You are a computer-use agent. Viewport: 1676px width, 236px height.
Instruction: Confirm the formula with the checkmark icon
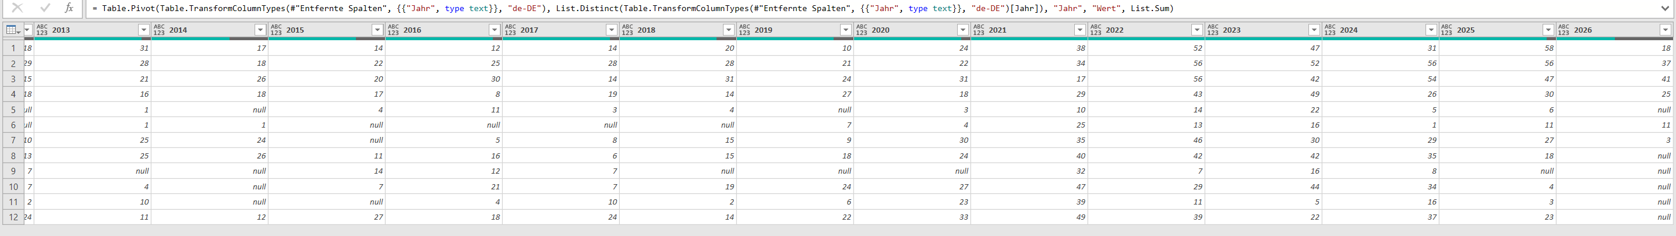[45, 8]
